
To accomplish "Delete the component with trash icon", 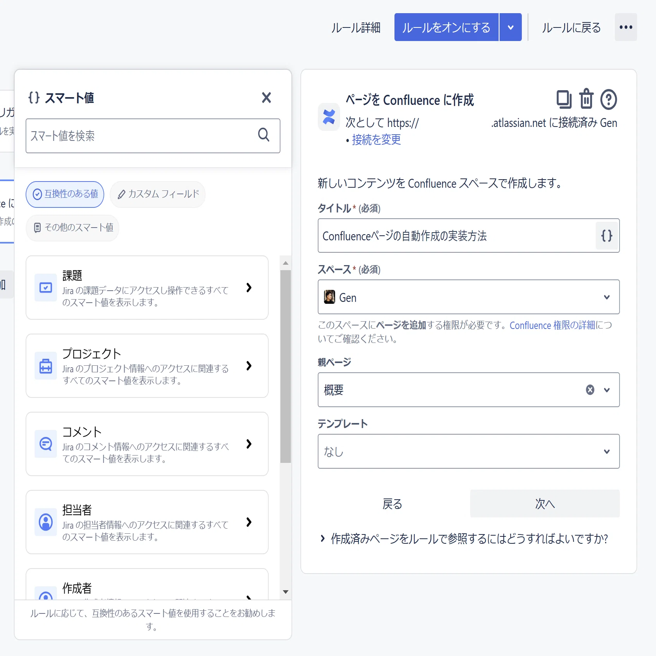I will tap(586, 99).
